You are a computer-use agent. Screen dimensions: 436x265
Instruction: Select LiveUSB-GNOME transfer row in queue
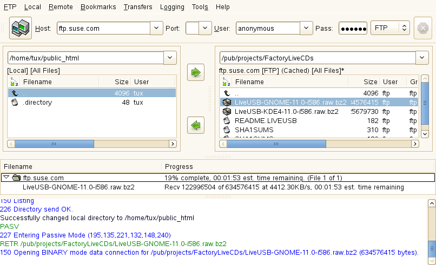coord(217,187)
